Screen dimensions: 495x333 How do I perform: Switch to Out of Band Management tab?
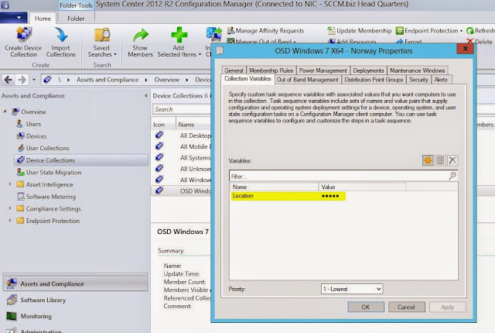point(308,80)
